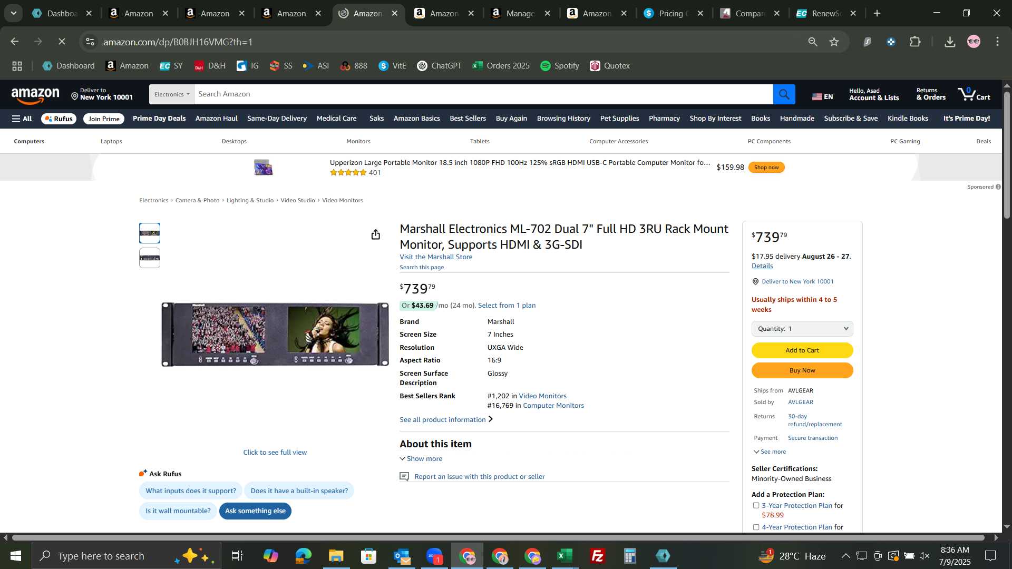Open Calculator from taskbar
The image size is (1012, 569).
(x=630, y=556)
